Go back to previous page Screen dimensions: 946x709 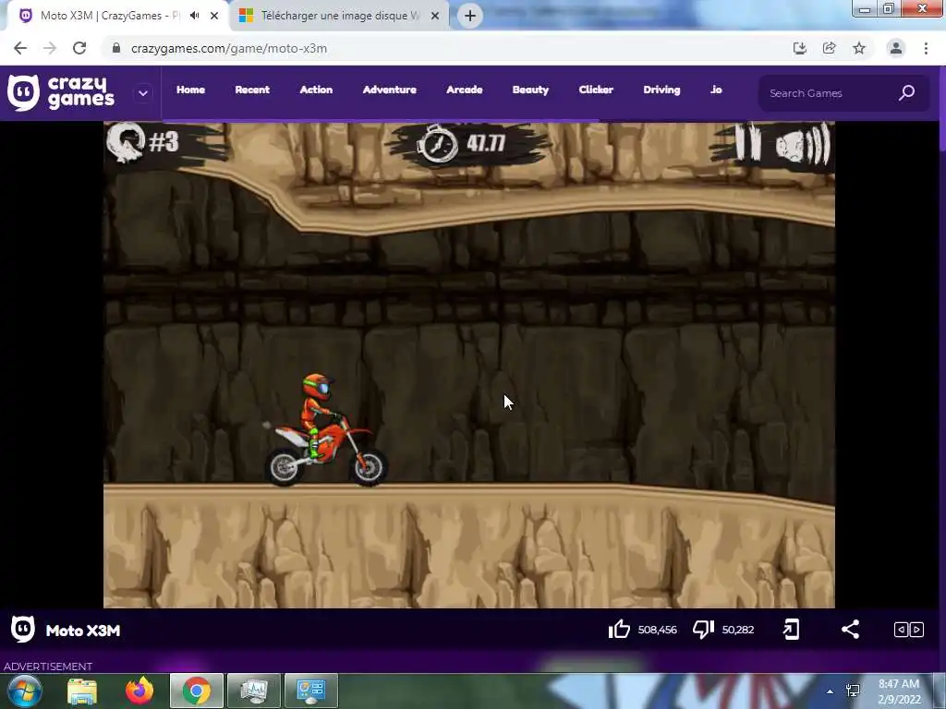pos(20,48)
